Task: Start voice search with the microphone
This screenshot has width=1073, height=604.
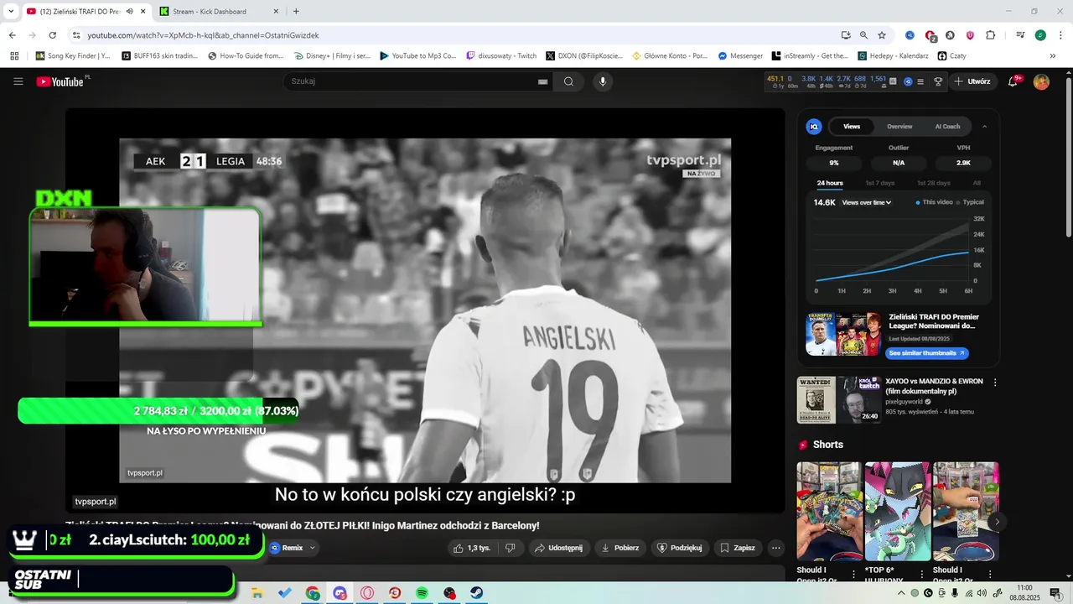Action: [x=602, y=81]
